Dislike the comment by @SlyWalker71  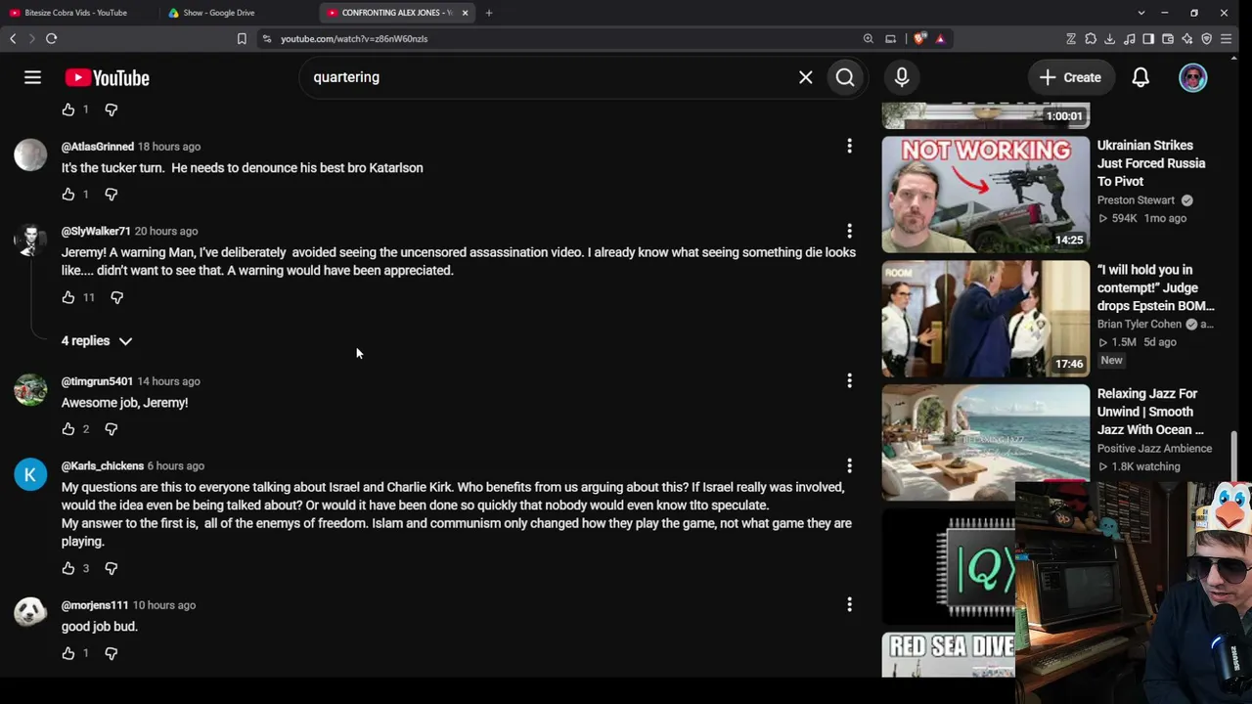coord(116,297)
